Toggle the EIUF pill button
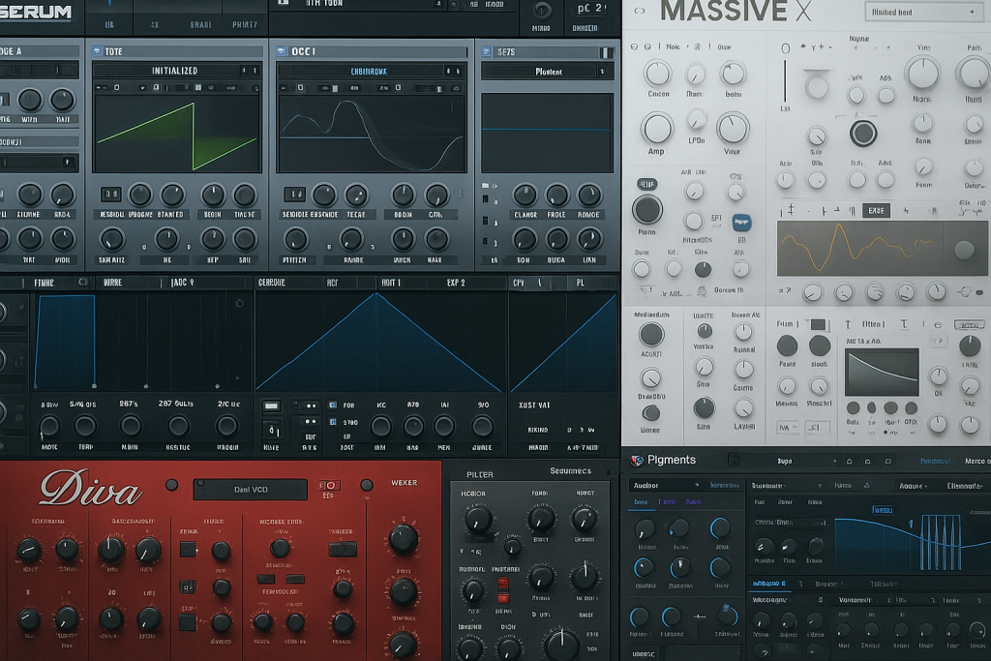Screen dimensions: 991x661 647,184
